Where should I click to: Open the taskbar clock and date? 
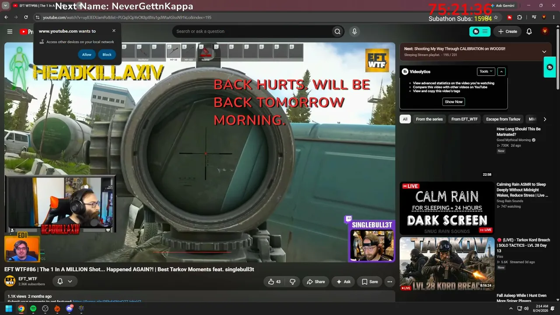coord(542,309)
